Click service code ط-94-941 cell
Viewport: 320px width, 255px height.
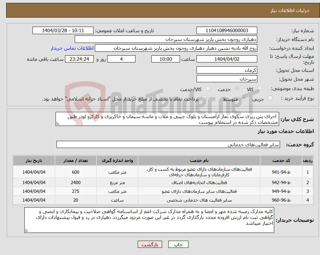point(281,172)
